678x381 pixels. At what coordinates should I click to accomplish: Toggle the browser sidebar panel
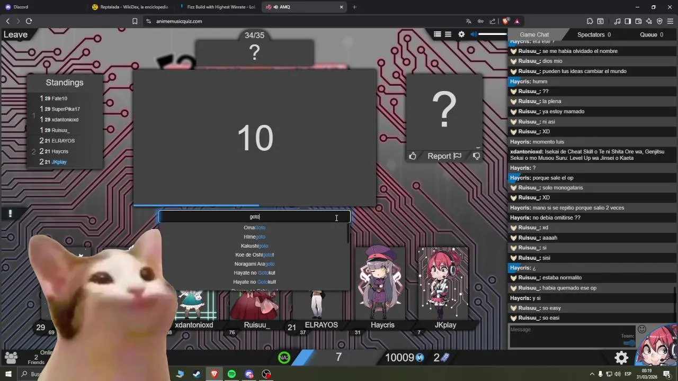[x=628, y=21]
